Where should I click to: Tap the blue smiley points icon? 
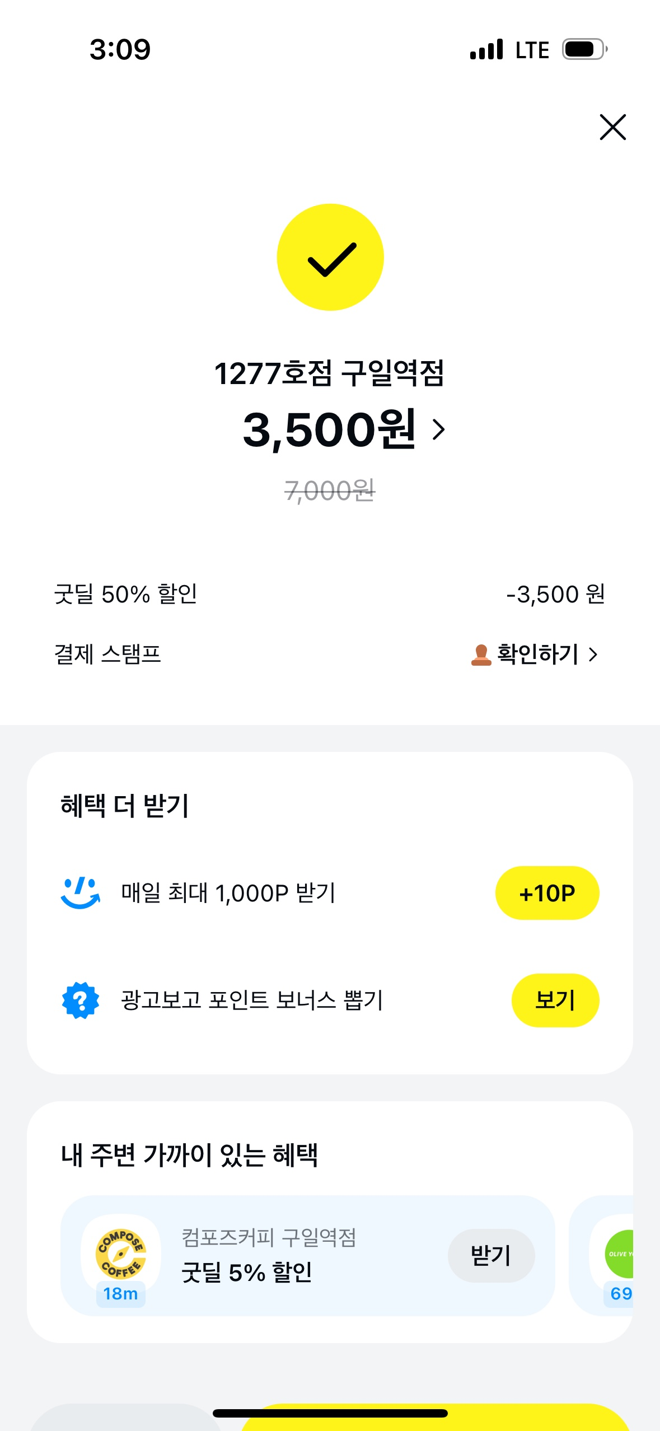81,893
